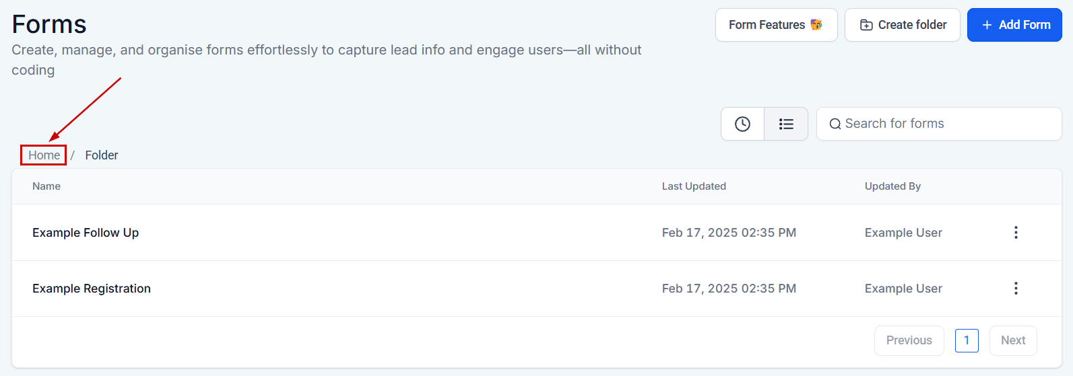Select the list view icon
This screenshot has width=1073, height=376.
(x=786, y=124)
